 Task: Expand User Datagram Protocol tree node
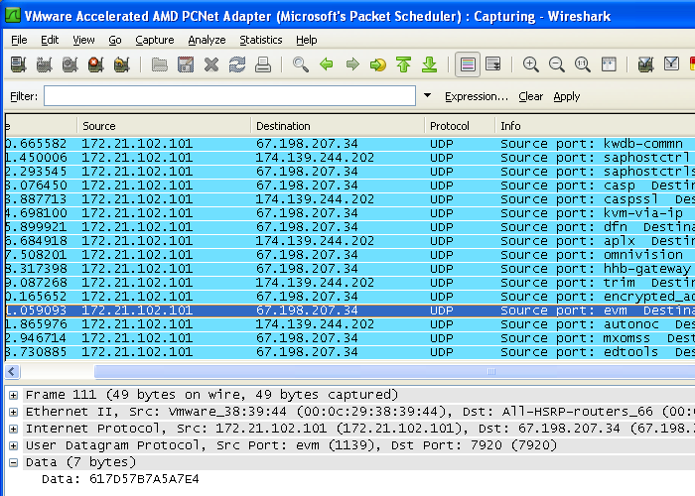13,445
